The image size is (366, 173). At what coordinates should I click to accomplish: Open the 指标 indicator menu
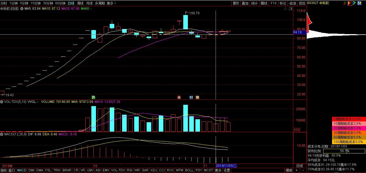coord(4,170)
